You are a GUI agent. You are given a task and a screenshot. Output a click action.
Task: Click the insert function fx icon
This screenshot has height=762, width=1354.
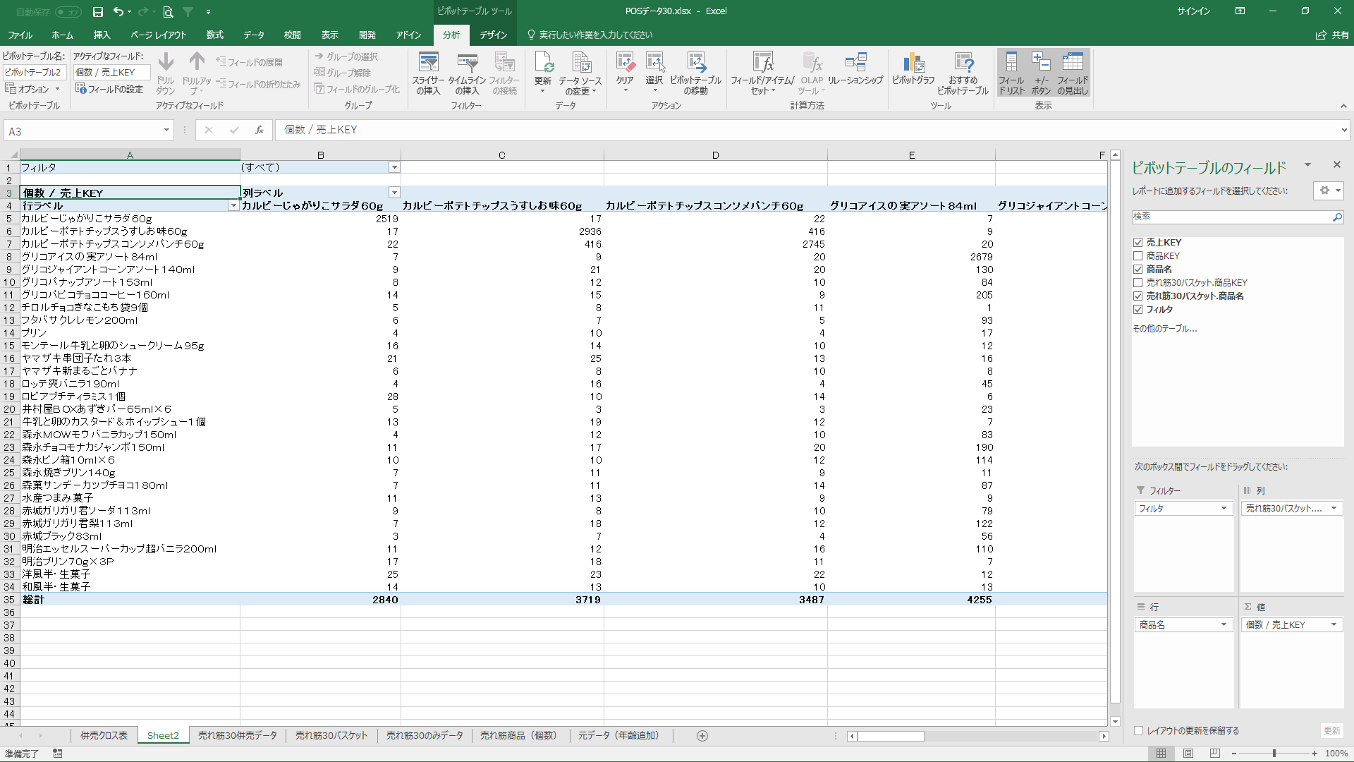[260, 130]
